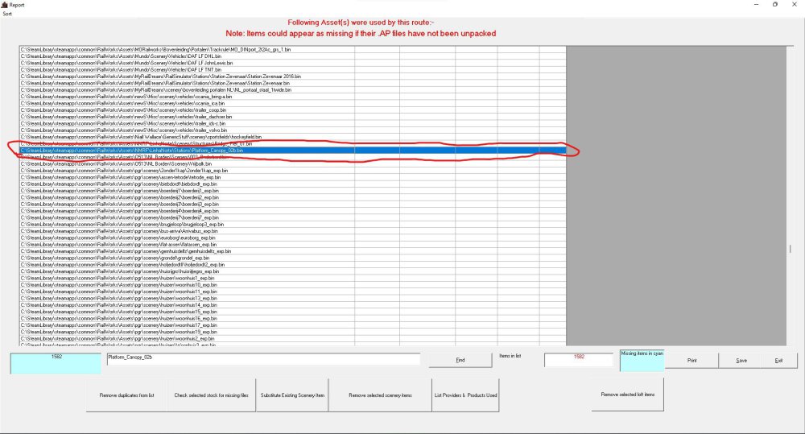
Task: Click the Print button
Action: click(x=691, y=360)
